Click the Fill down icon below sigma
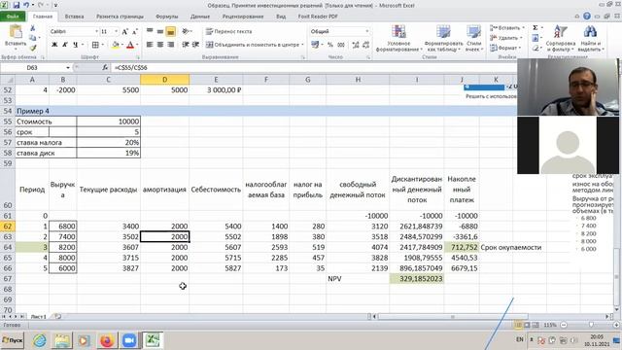 coord(536,38)
